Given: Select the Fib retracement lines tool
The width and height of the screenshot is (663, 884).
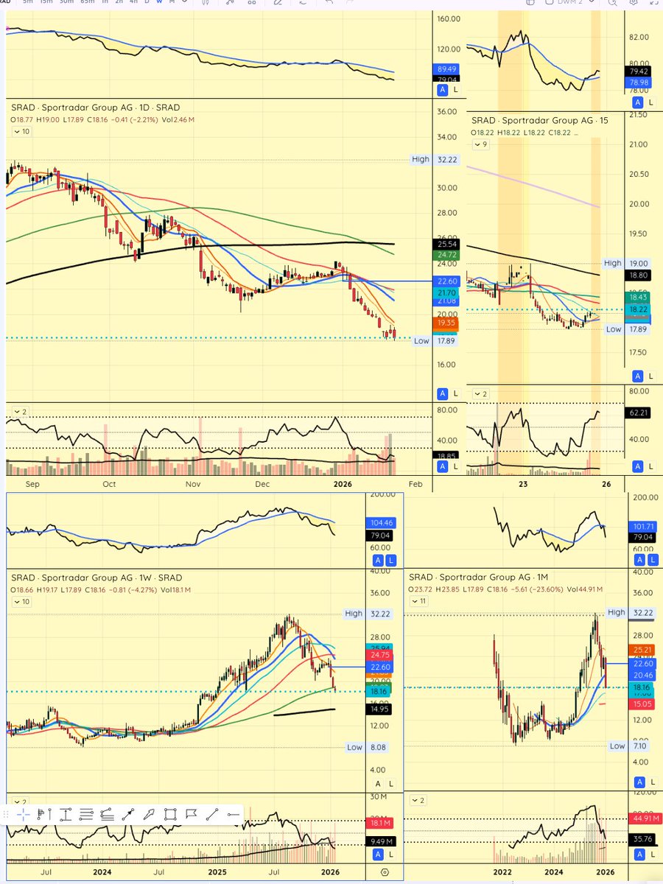Looking at the screenshot, I should click(86, 814).
